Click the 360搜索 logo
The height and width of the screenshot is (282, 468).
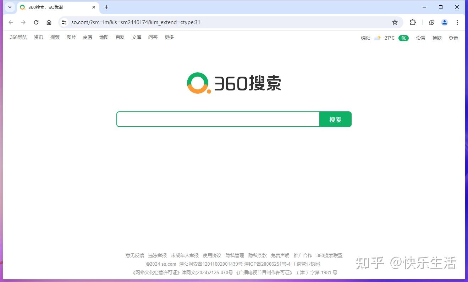234,83
